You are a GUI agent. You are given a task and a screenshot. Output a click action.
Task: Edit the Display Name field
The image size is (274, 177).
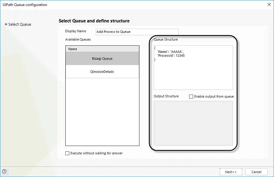[137, 32]
